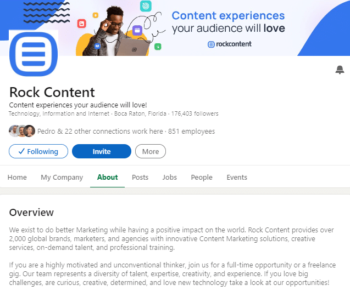Screen dimensions: 350x291
Task: Open the People tab
Action: (x=202, y=177)
